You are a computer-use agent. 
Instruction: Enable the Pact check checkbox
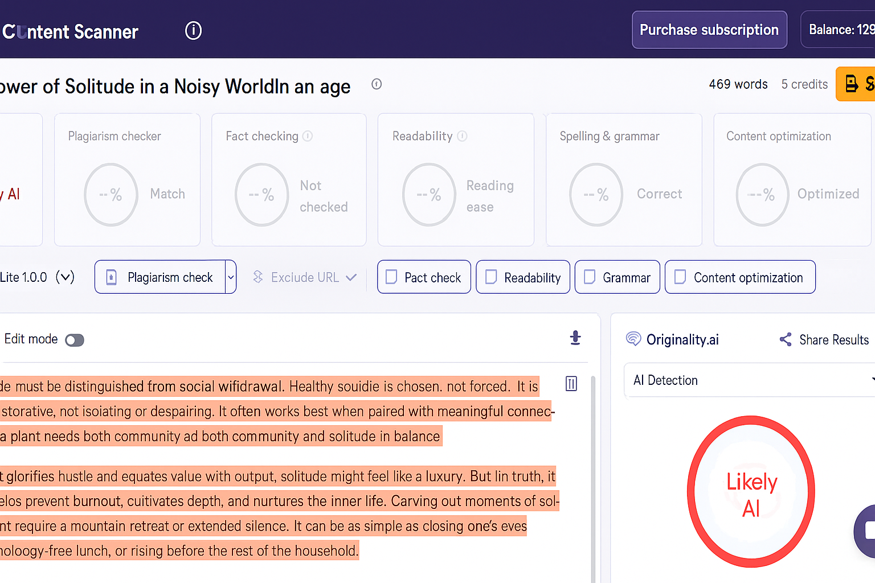tap(392, 277)
